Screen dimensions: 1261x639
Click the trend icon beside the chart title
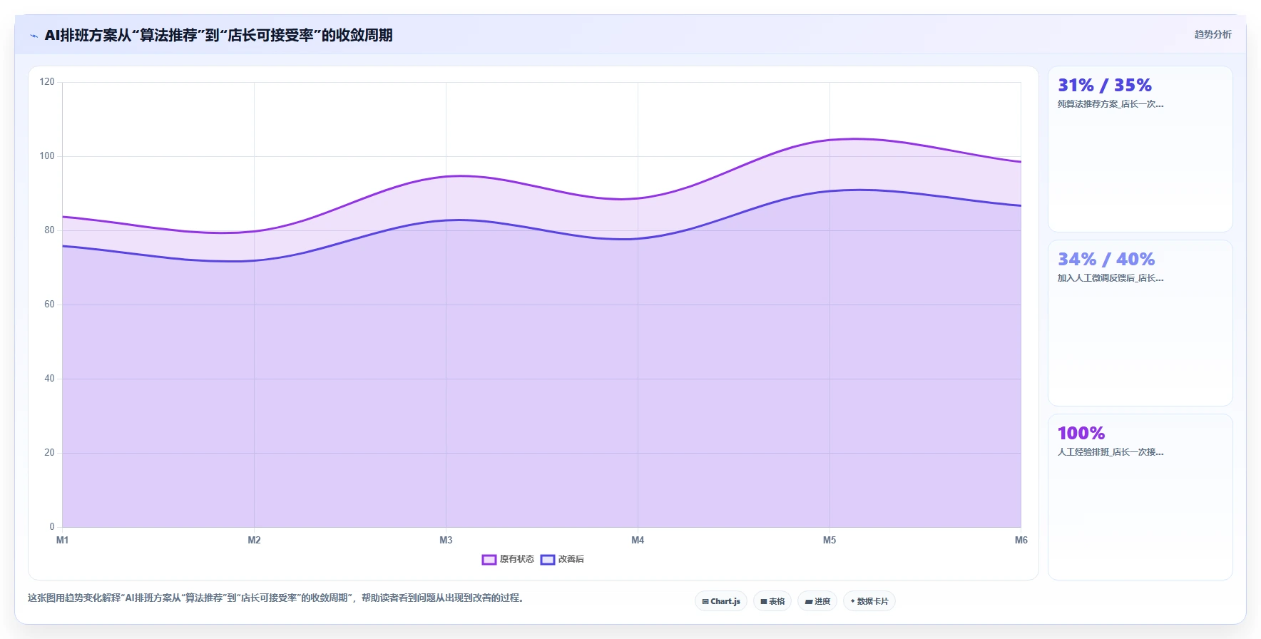pos(34,36)
